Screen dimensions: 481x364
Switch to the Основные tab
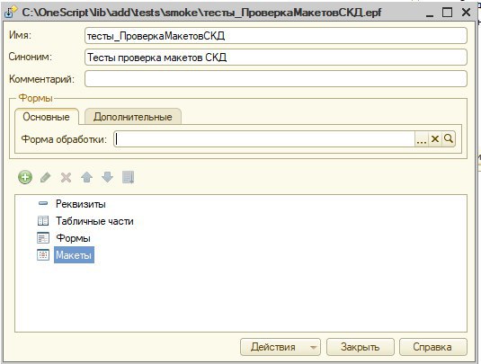(x=47, y=117)
